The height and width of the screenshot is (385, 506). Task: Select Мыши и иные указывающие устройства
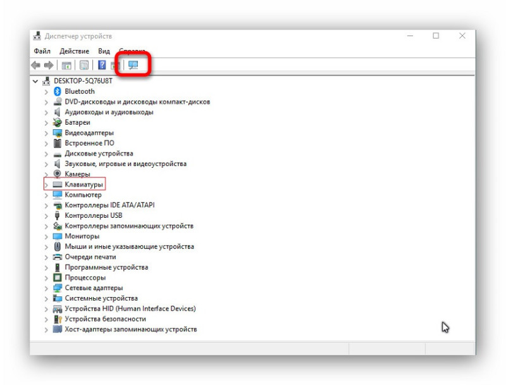click(x=130, y=246)
